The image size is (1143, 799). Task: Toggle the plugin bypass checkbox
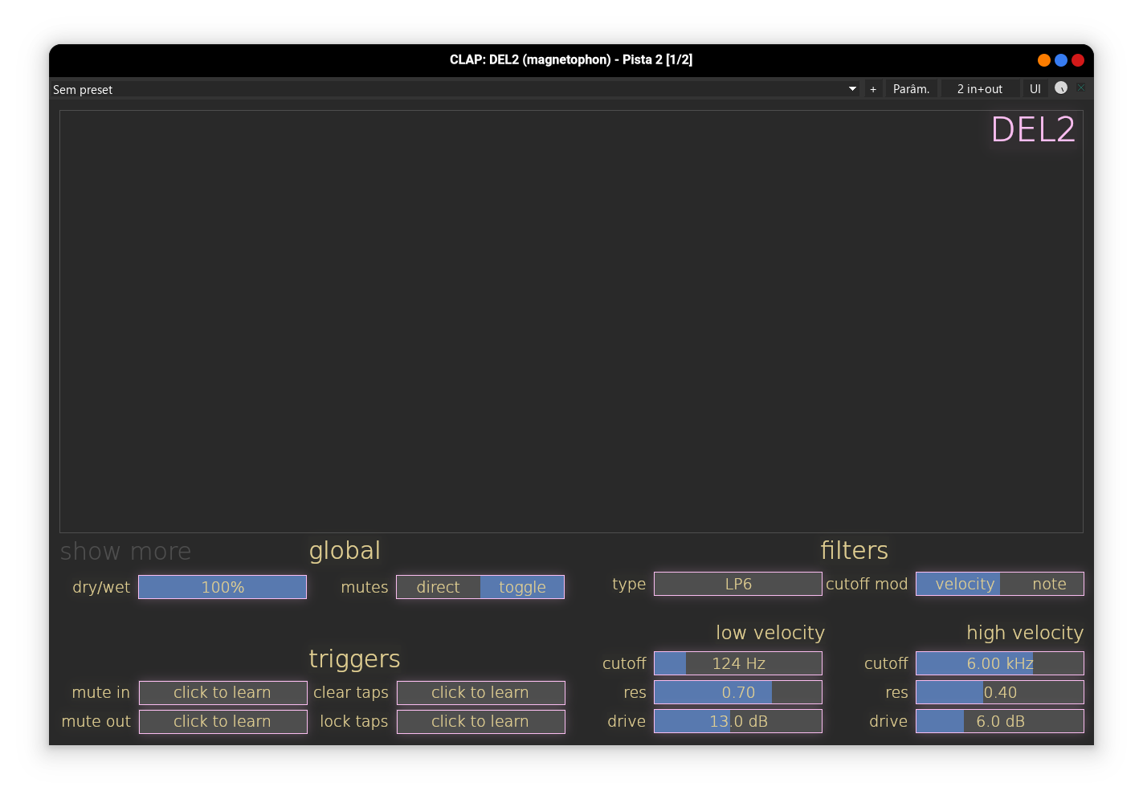pos(1080,88)
